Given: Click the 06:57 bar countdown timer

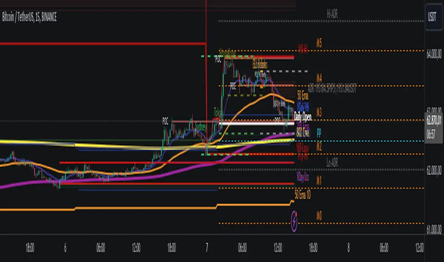Looking at the screenshot, I should point(431,134).
